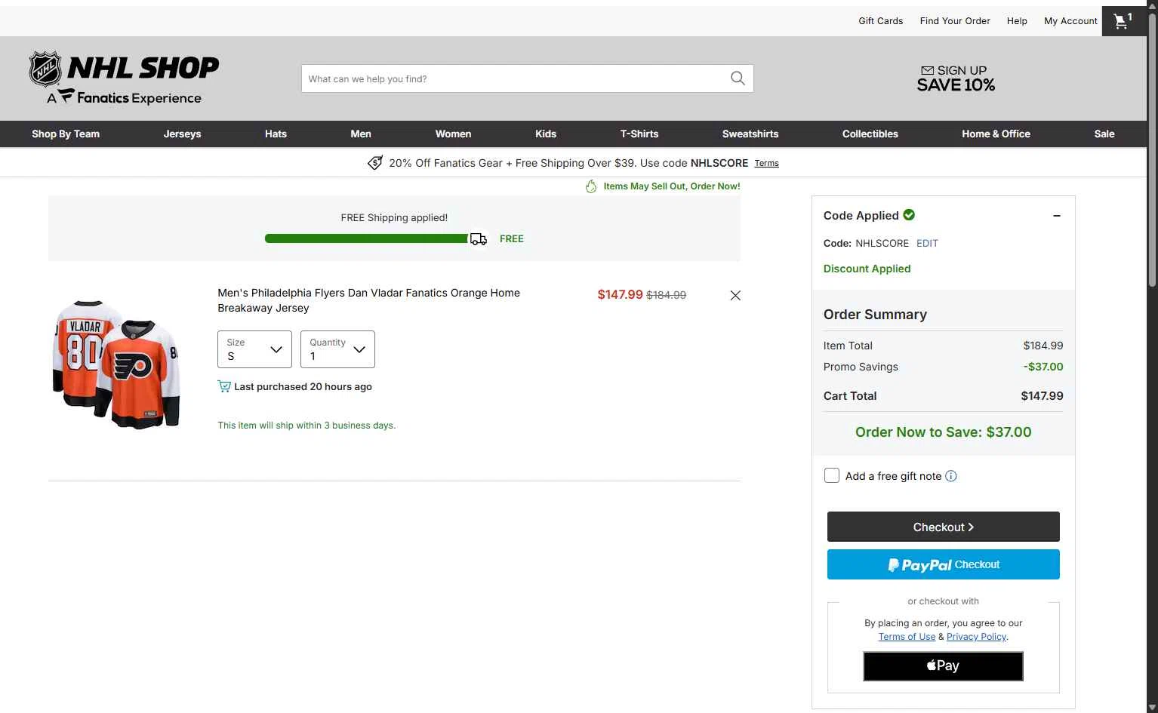1158x713 pixels.
Task: Click 'Discount Applied' text
Action: 867,269
